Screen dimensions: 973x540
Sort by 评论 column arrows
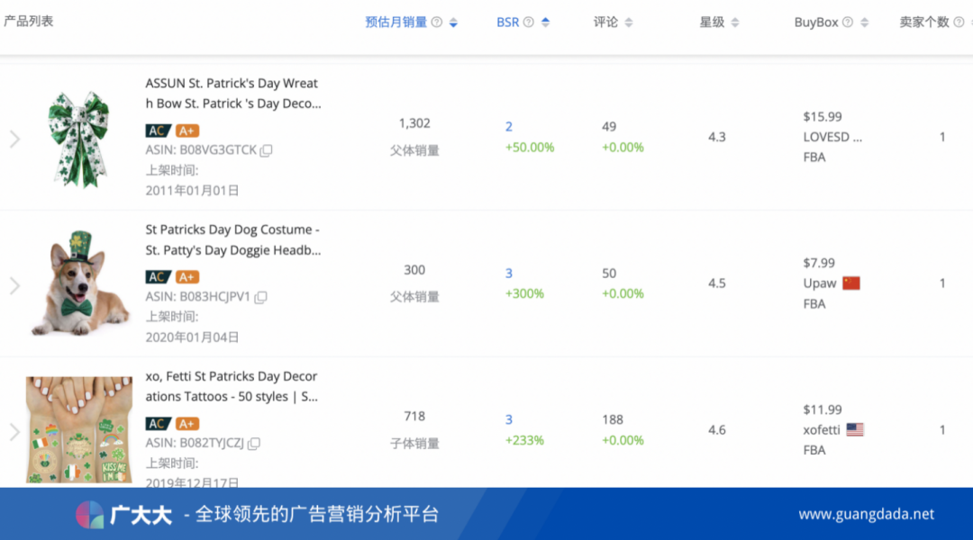tap(629, 22)
